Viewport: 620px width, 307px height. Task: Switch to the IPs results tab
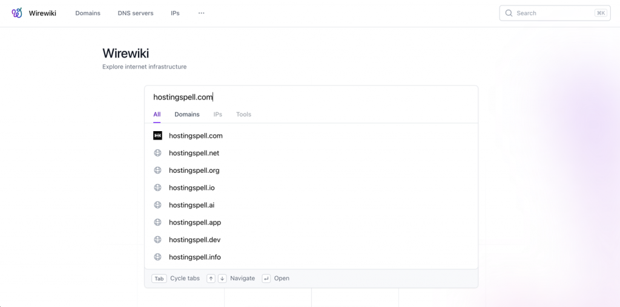tap(218, 114)
